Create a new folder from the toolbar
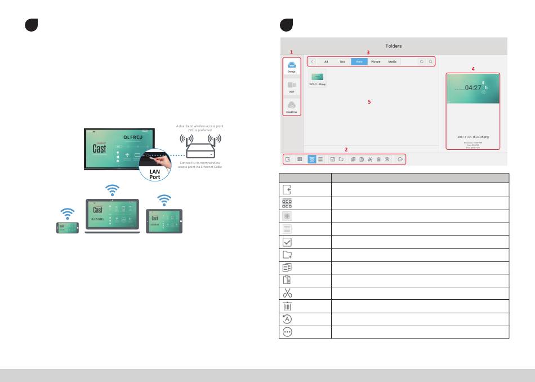This screenshot has width=535, height=382. (x=341, y=159)
